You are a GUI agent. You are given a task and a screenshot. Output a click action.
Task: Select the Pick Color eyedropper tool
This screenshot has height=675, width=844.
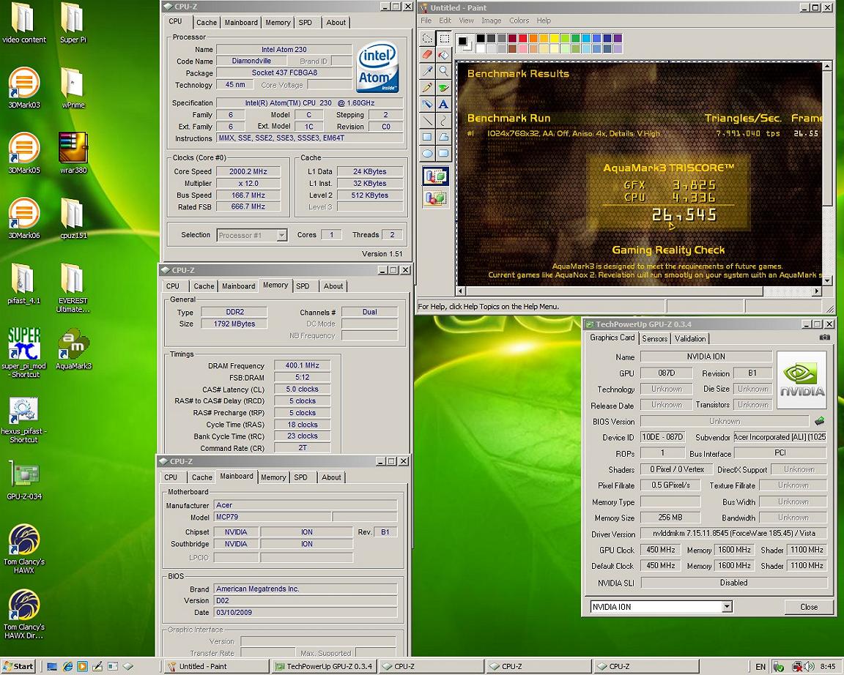(x=427, y=71)
